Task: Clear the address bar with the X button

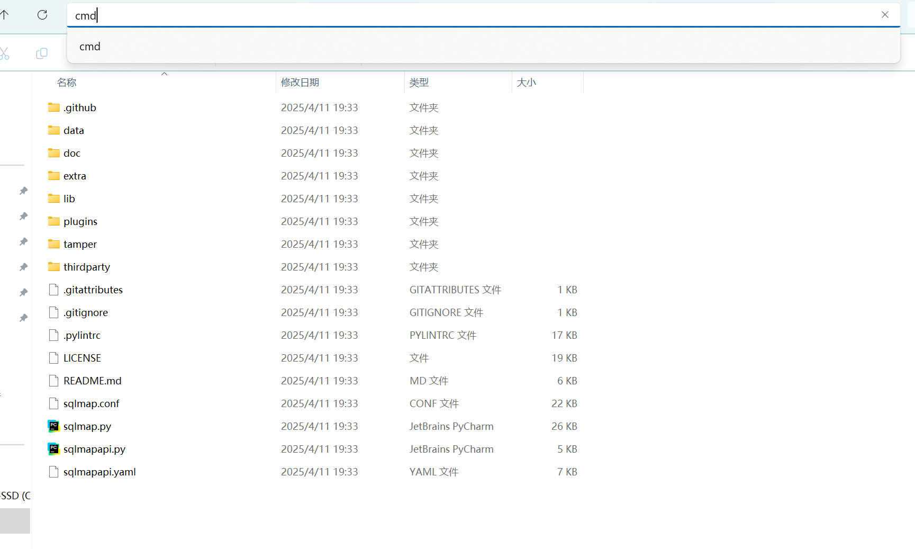Action: 885,15
